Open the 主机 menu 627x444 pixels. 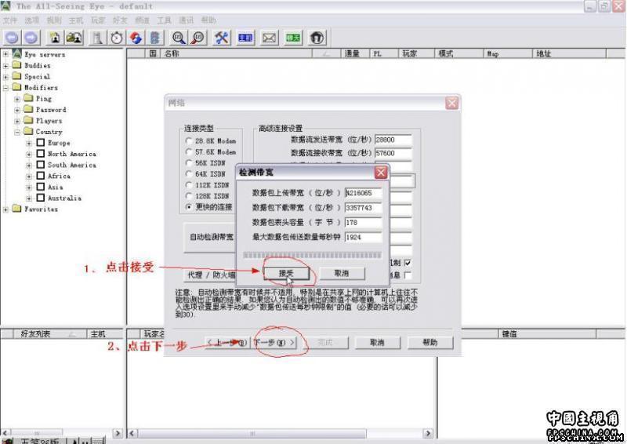click(x=76, y=20)
